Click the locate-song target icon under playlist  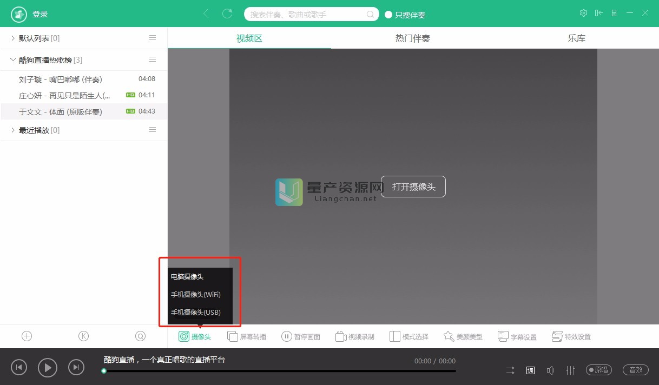pos(140,336)
